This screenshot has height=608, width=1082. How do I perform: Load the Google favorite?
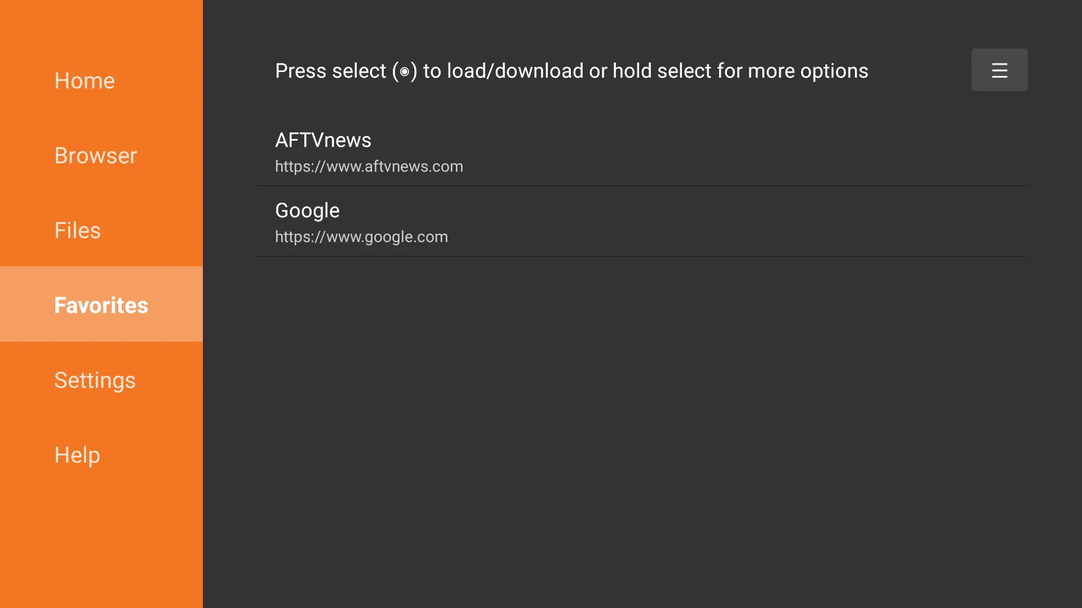tap(642, 221)
